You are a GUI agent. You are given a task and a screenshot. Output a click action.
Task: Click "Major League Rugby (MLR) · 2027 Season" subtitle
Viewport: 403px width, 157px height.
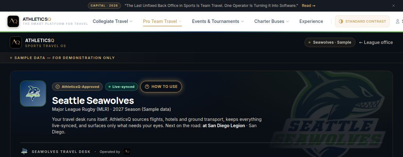[x=111, y=109]
